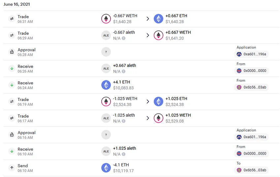Image resolution: width=280 pixels, height=177 pixels.
Task: Click the ETH icon for +4.1 ETH receive
Action: pyautogui.click(x=106, y=85)
